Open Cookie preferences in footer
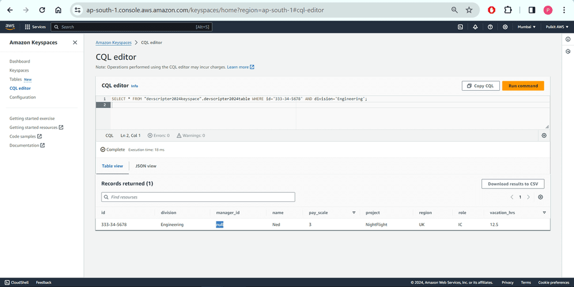The image size is (574, 287). [x=553, y=283]
